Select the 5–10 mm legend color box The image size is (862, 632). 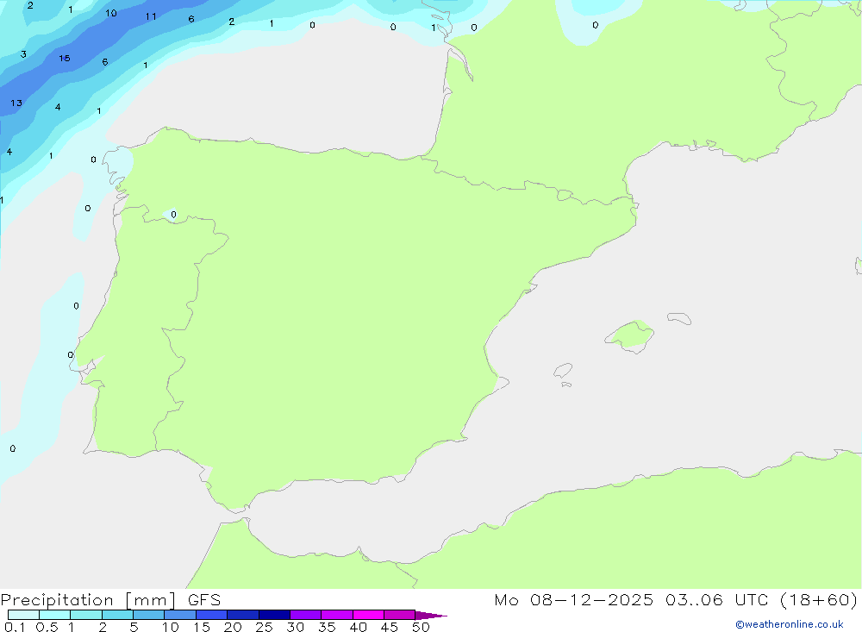click(x=149, y=615)
